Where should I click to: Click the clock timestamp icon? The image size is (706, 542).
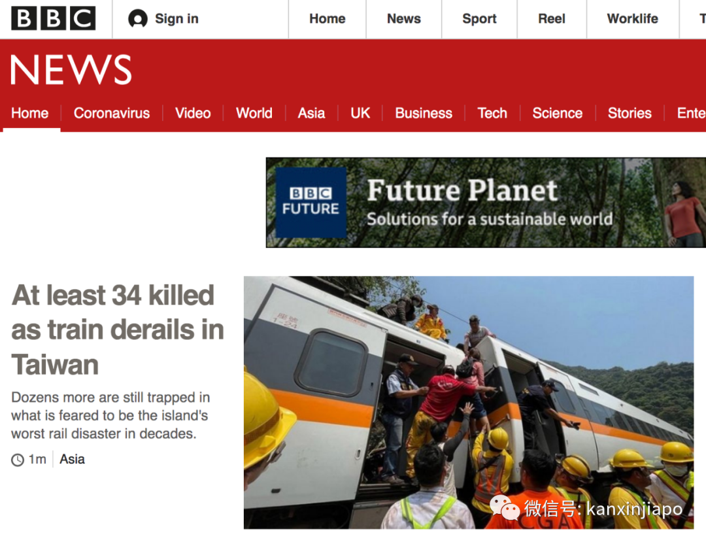click(18, 460)
